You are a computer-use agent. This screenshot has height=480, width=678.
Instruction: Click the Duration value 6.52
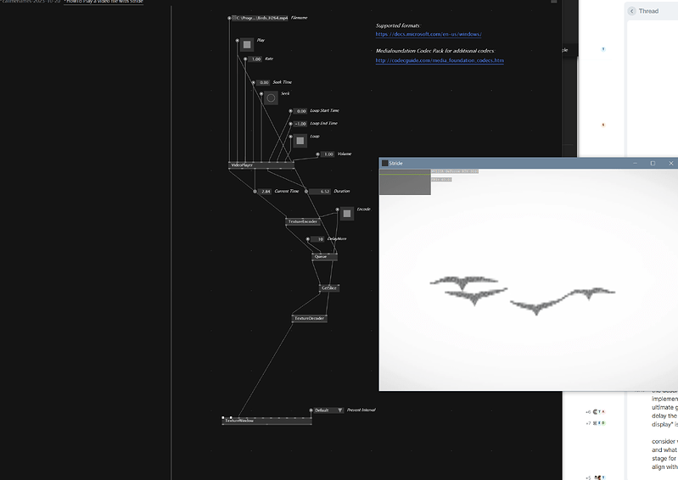click(x=321, y=192)
